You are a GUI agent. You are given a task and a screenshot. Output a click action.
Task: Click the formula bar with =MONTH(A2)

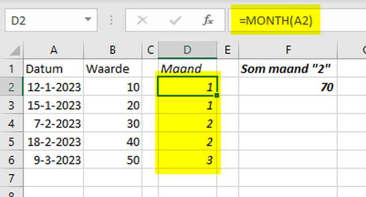pyautogui.click(x=295, y=21)
